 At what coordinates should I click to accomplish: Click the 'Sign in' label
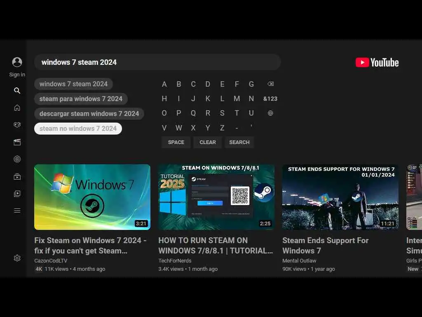point(17,75)
